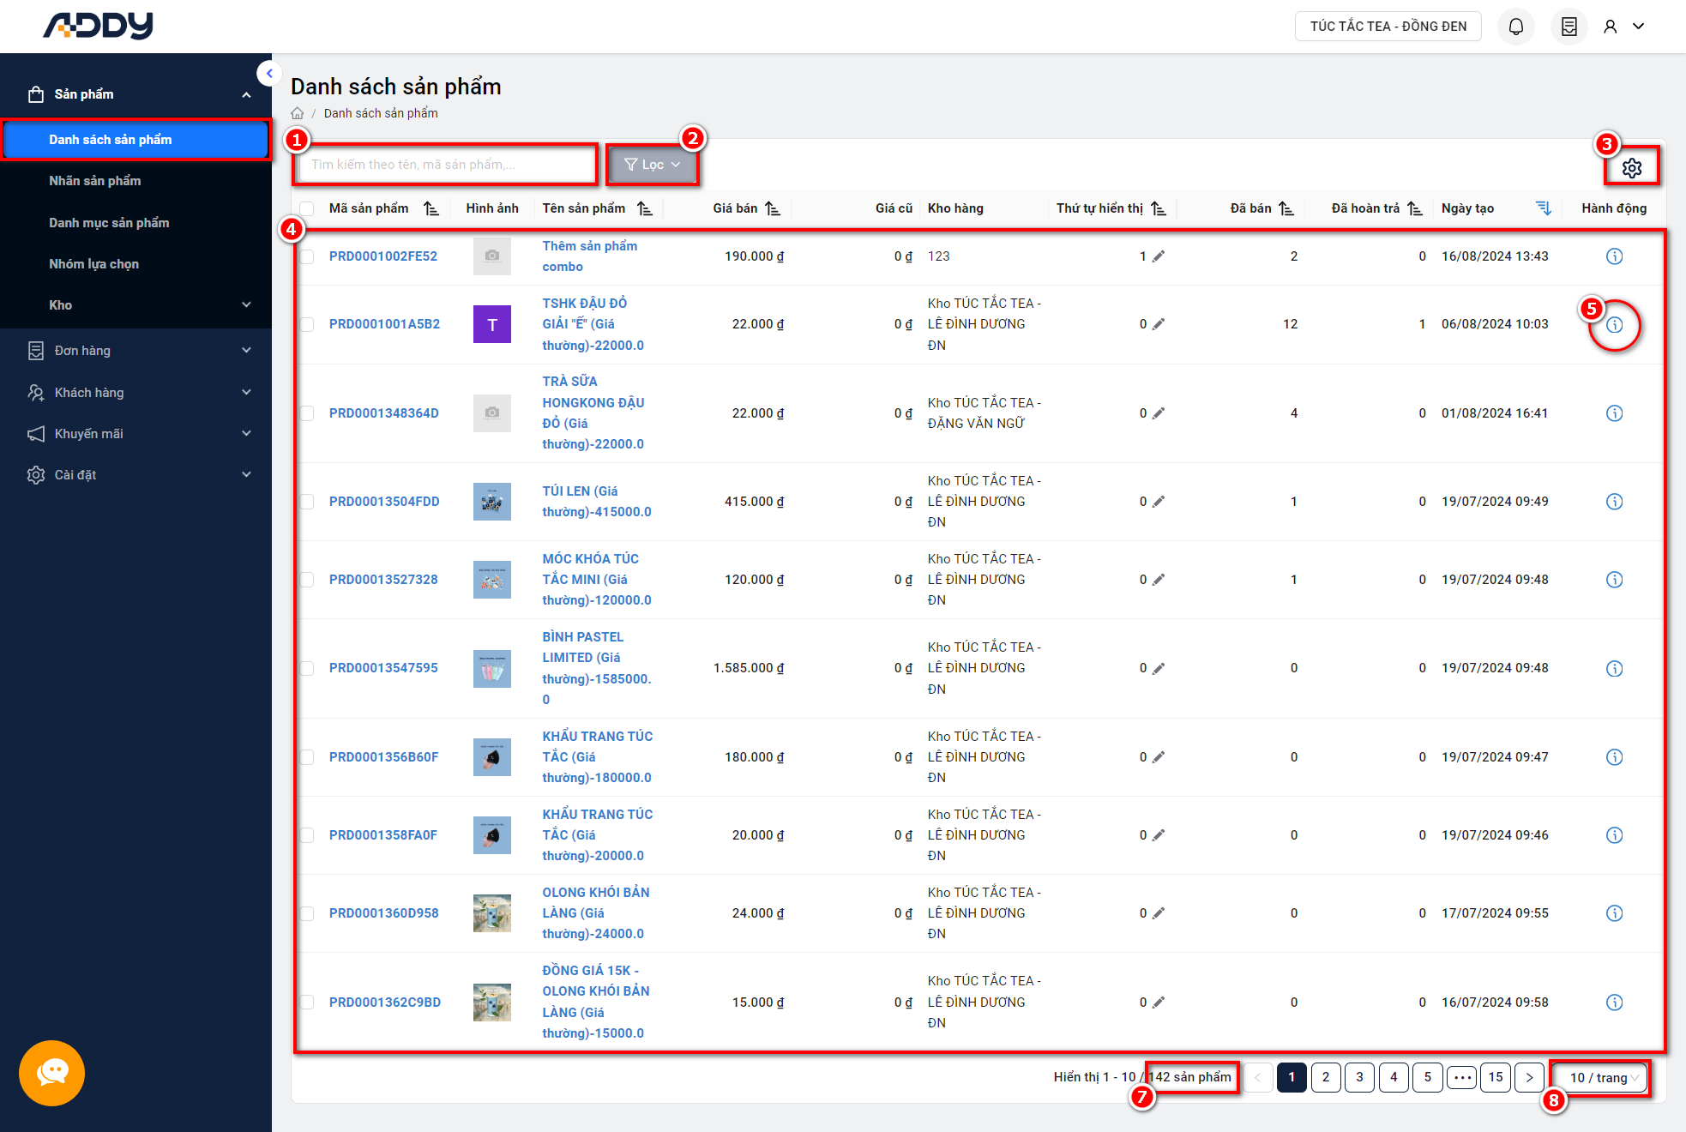Open Danh mục sản phẩm menu item

[109, 222]
